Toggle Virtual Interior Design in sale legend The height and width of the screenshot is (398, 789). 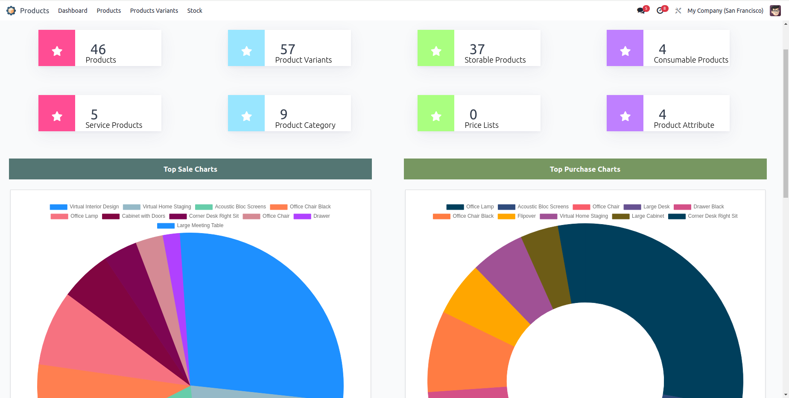85,207
